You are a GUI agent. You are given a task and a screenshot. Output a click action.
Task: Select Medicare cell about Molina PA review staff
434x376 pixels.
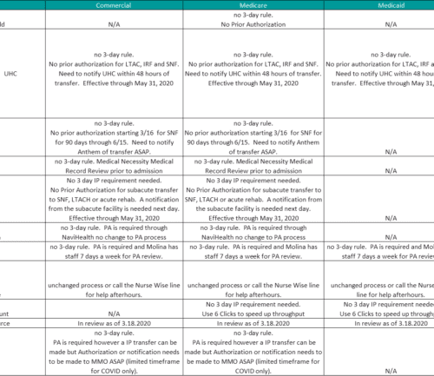253,251
